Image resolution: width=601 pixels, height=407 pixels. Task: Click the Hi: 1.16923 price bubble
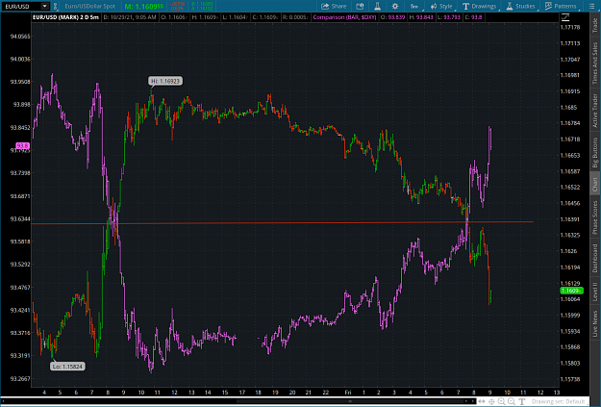click(x=165, y=81)
